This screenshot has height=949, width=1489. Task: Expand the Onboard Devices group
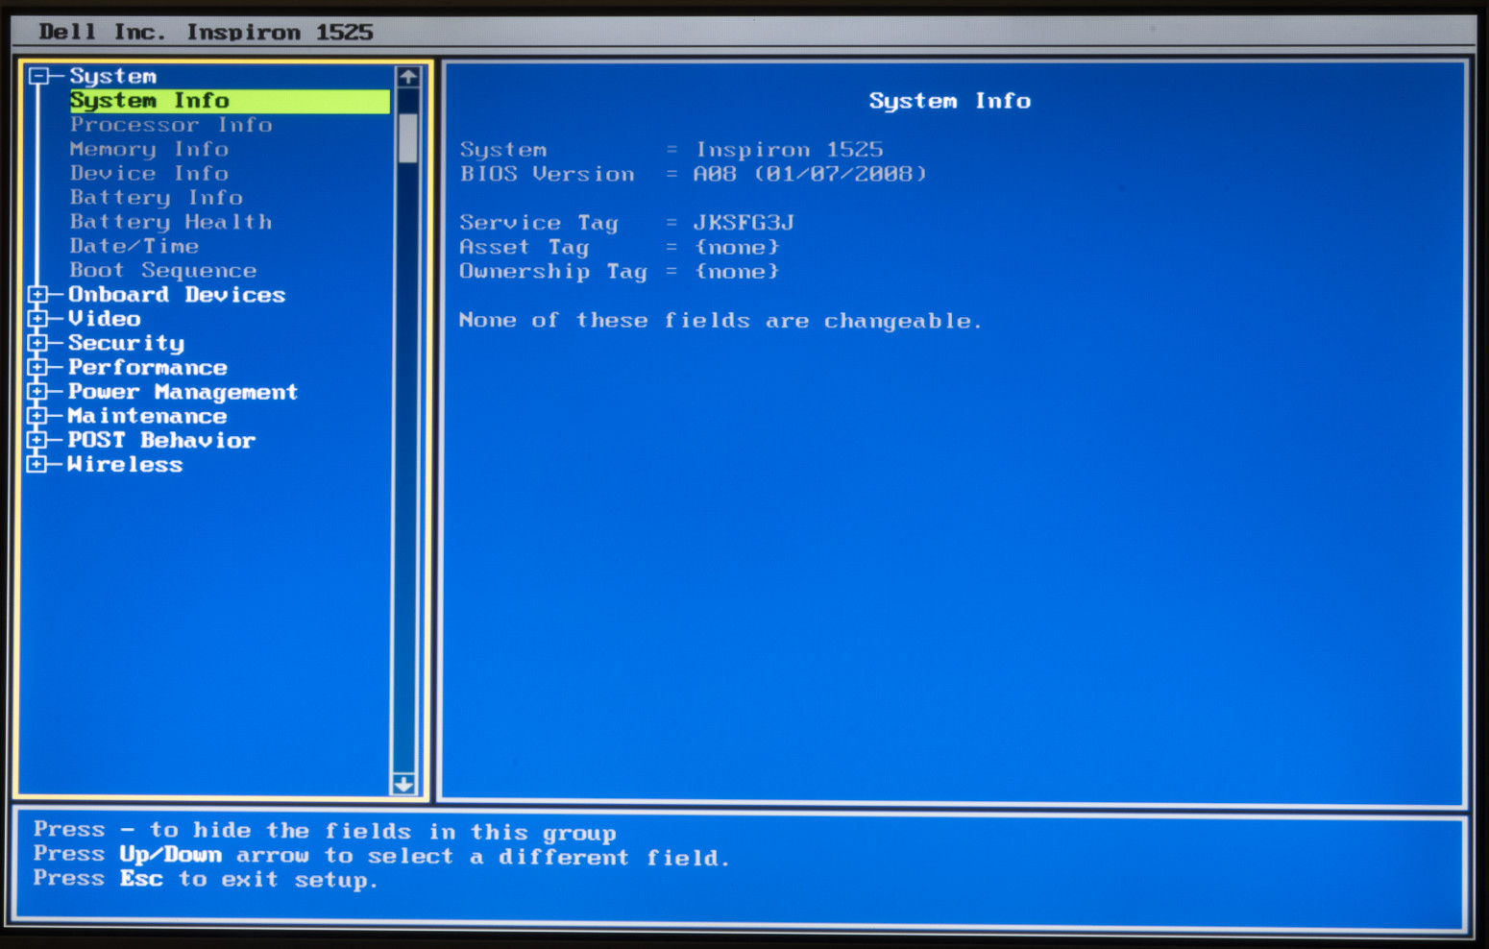click(x=37, y=294)
